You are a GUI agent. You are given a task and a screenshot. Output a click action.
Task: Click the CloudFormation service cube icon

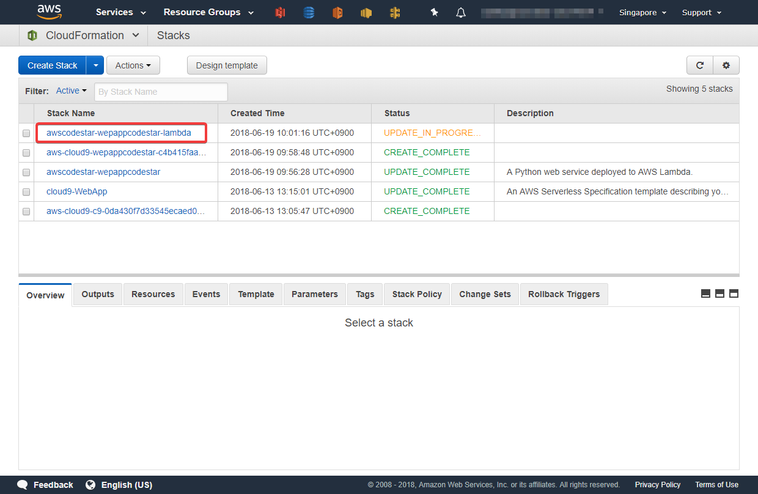[32, 35]
